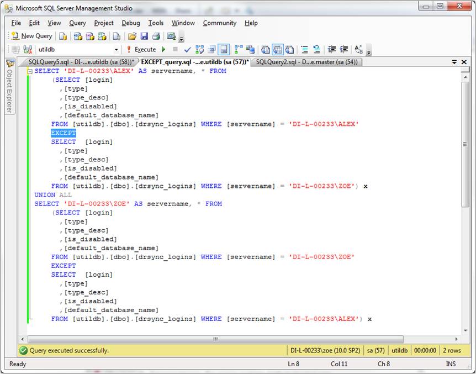
Task: Expand the Object Explorer side panel
Action: (10, 88)
